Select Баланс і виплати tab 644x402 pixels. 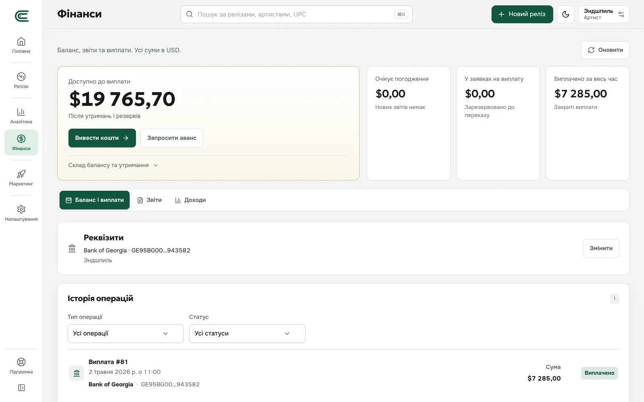click(95, 200)
